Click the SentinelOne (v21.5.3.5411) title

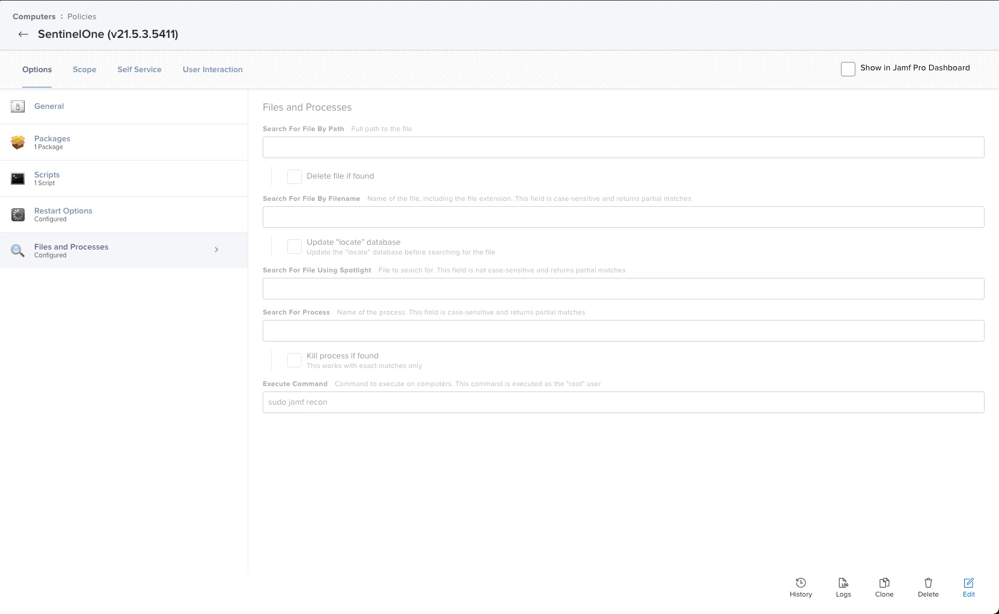pyautogui.click(x=108, y=34)
